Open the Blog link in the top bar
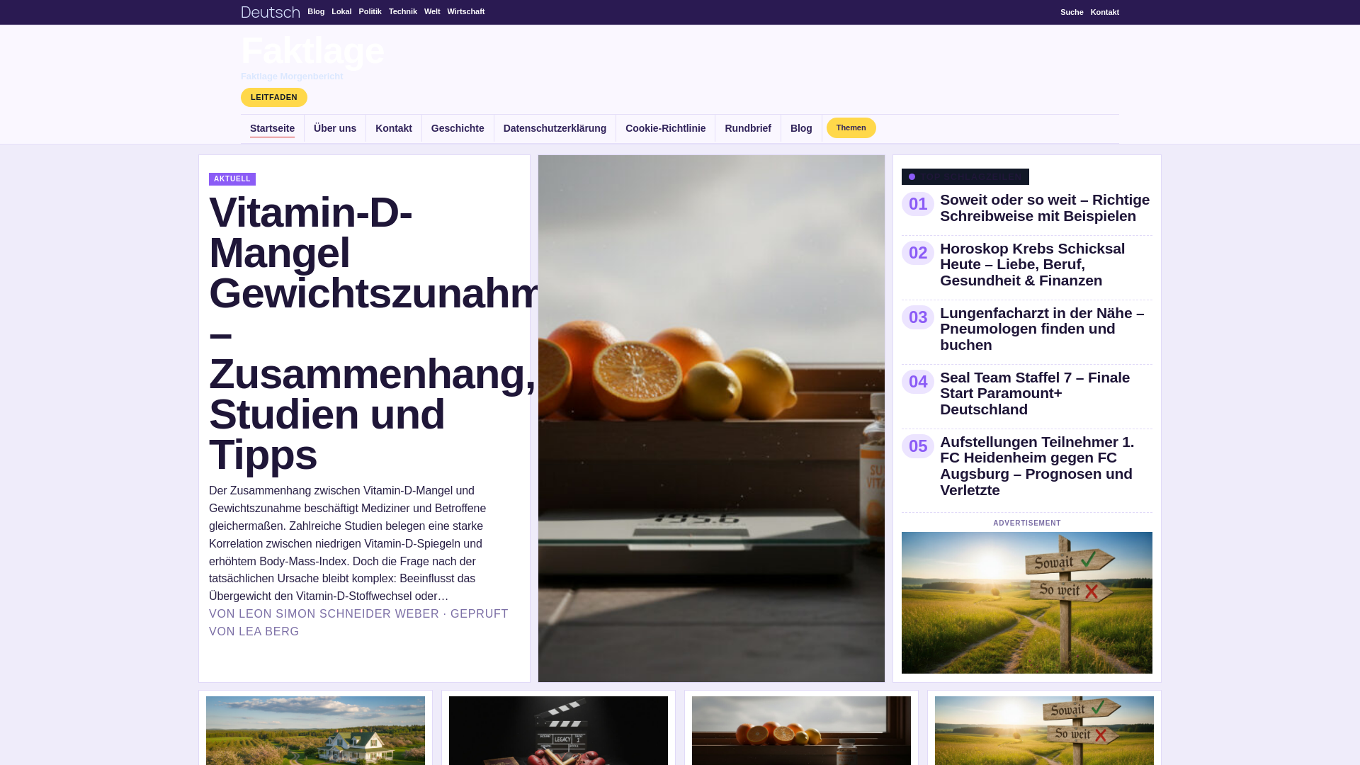Screen dimensions: 1360x765 pos(316,11)
